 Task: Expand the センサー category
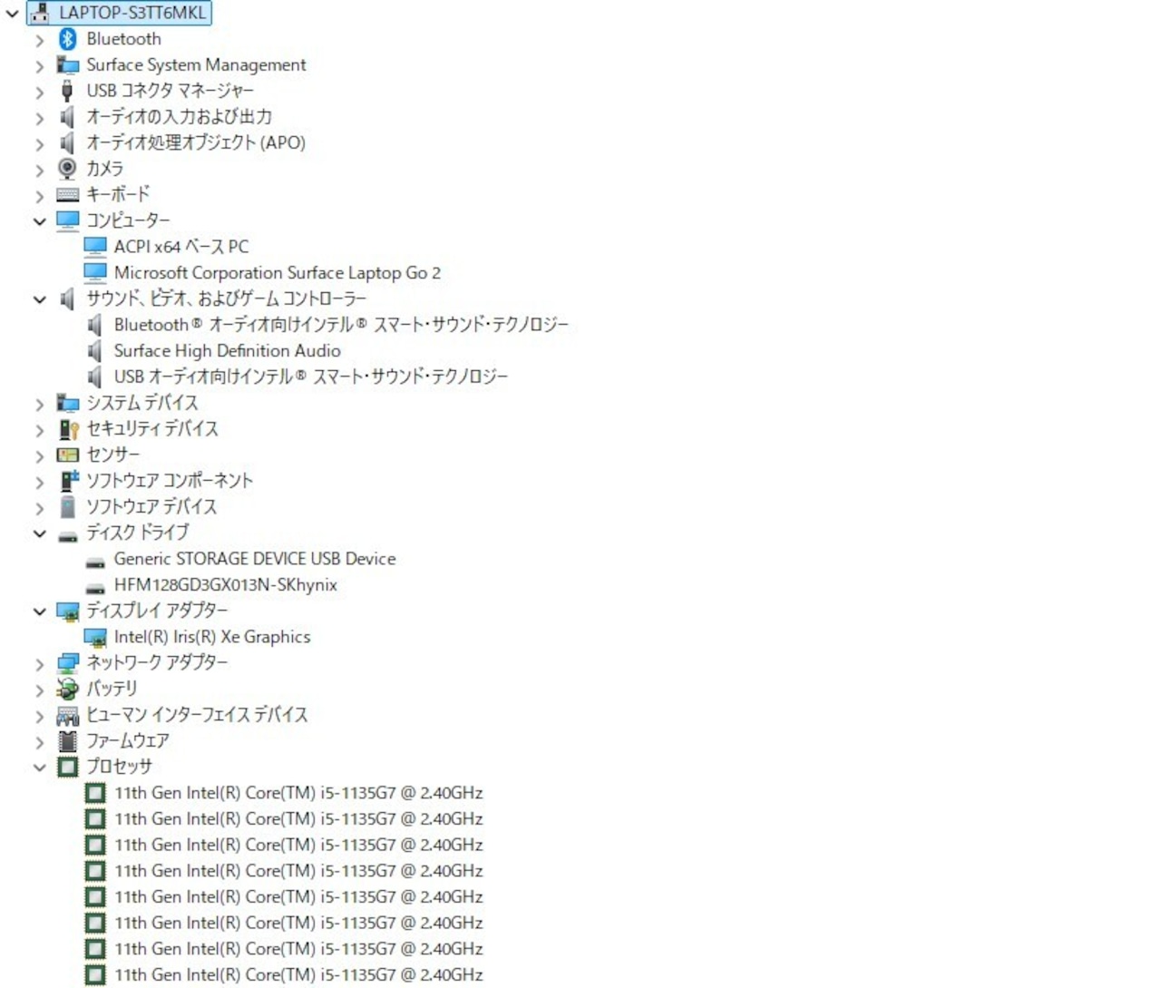pos(39,456)
